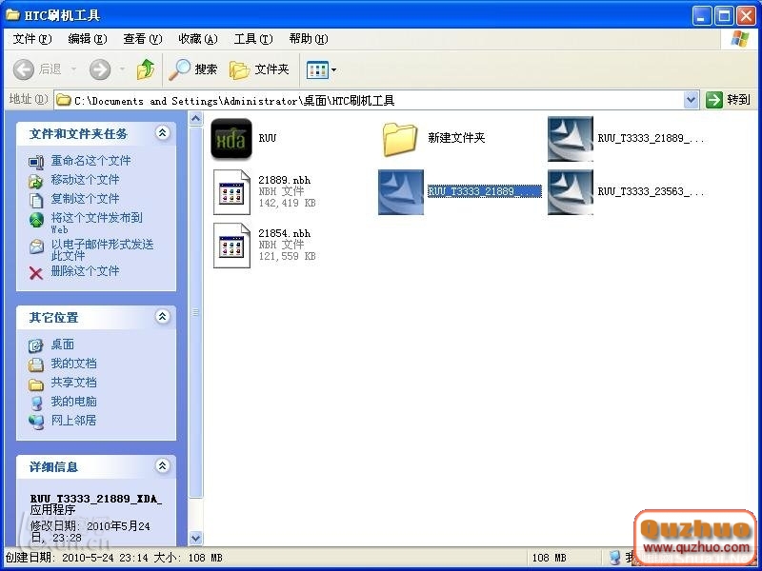Click the copy file icon

(x=36, y=200)
